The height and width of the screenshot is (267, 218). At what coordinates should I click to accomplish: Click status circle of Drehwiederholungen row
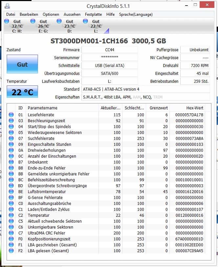11,150
